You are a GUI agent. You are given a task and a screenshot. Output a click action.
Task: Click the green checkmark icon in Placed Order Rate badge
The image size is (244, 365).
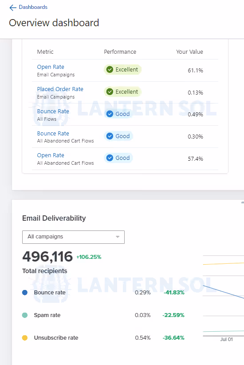click(x=110, y=92)
